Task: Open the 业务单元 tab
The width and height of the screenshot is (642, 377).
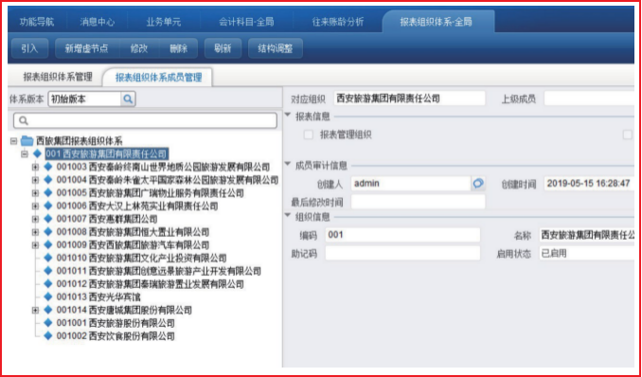Action: coord(164,22)
